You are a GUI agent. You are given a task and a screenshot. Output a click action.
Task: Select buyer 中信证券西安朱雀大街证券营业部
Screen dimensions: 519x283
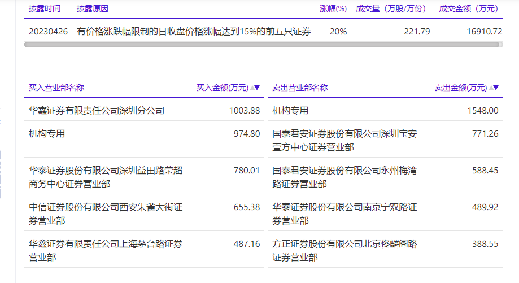tap(106, 214)
